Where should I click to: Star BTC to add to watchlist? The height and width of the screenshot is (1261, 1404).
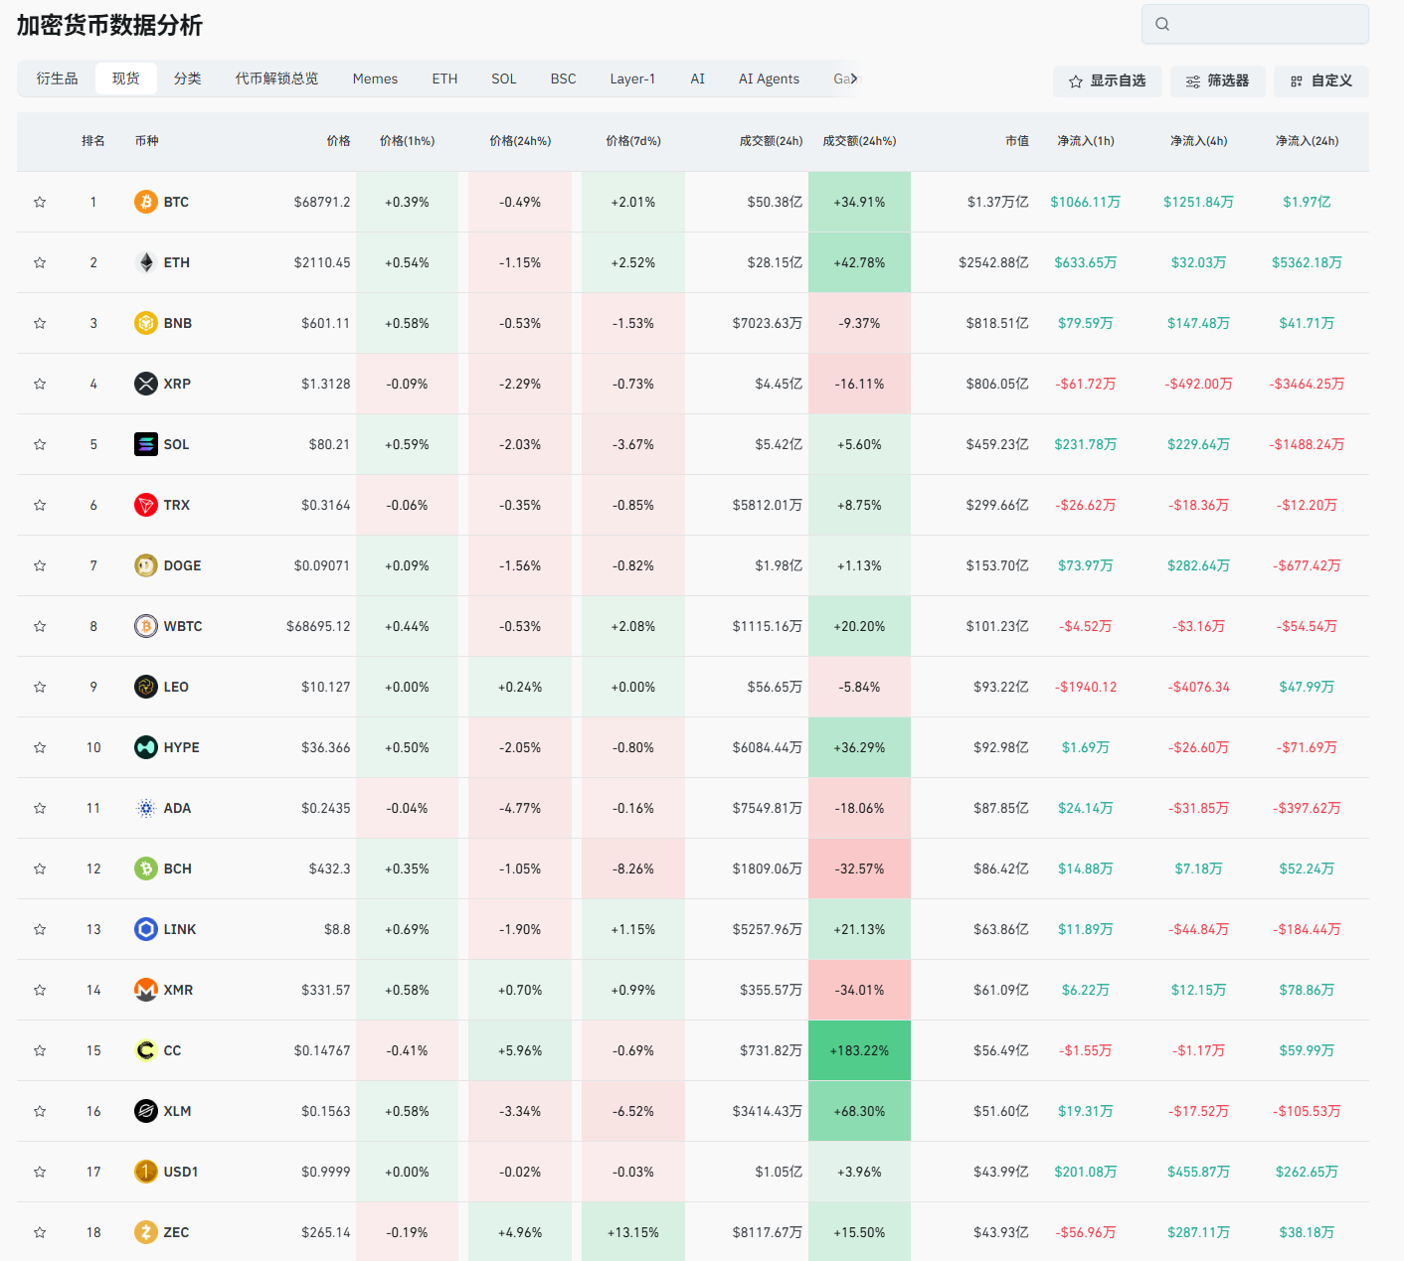click(40, 202)
